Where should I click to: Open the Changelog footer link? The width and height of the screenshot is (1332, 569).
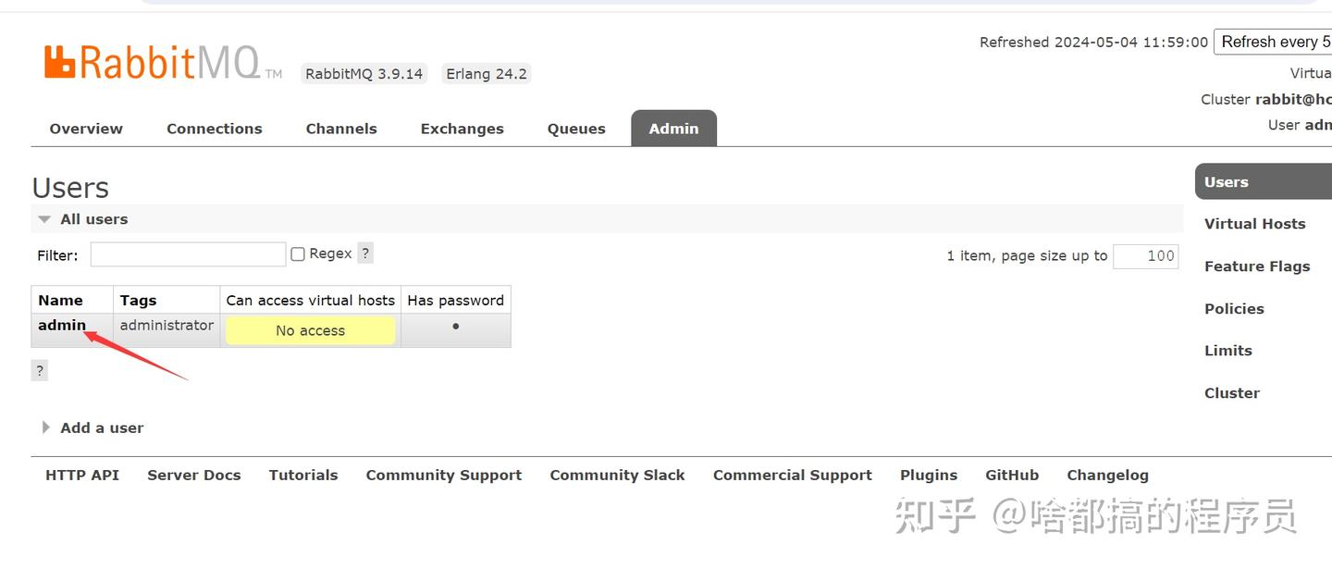pos(1107,475)
